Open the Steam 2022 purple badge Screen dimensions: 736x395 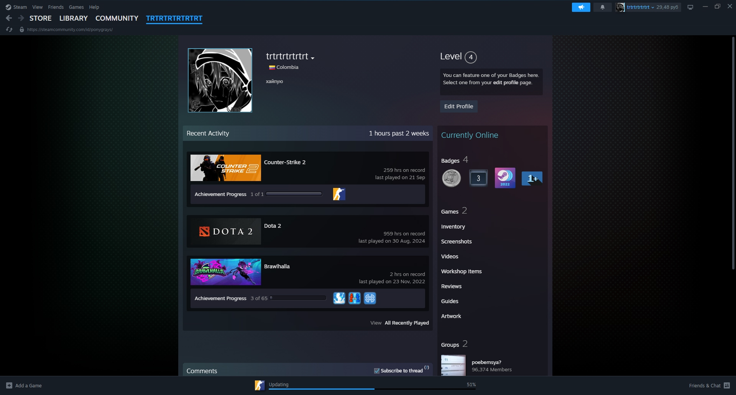[505, 178]
